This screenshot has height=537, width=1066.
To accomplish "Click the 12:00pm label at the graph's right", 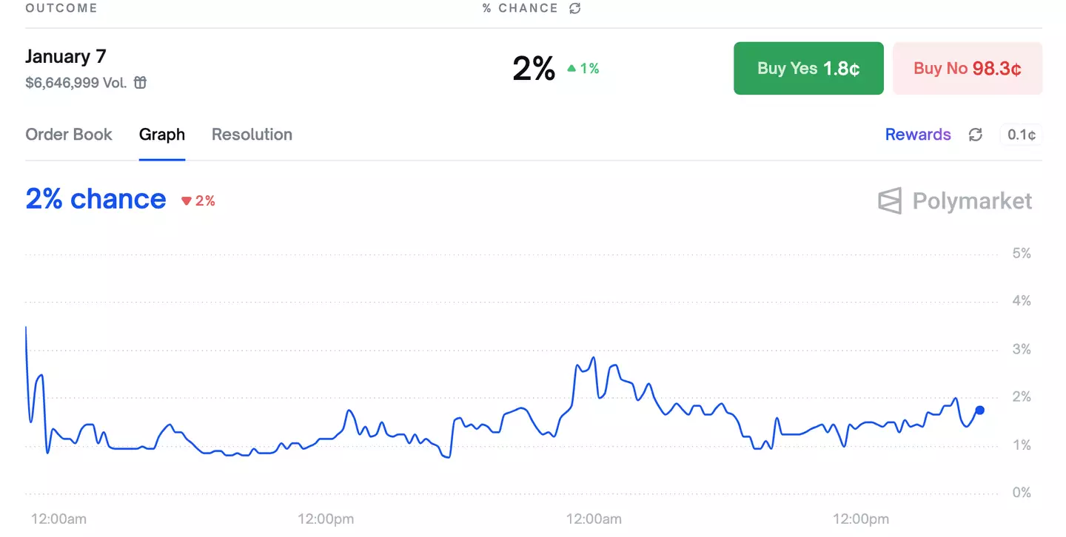I will (x=860, y=519).
